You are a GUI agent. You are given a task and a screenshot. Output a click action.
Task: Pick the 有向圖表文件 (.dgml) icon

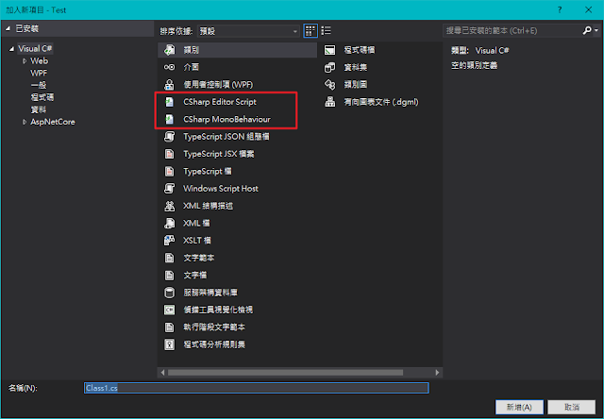point(330,102)
